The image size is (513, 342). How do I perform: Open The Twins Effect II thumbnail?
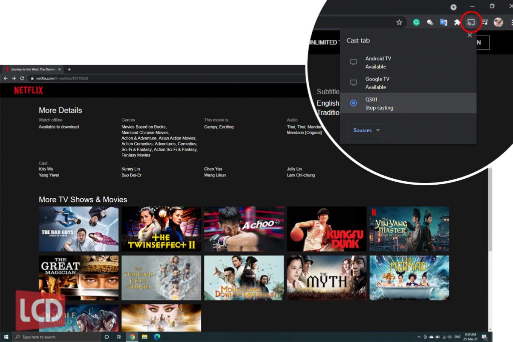(161, 229)
